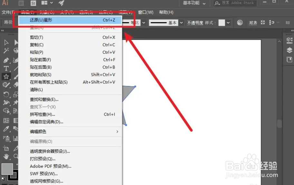
Task: Open Adobe Stock via St icon
Action: [33, 3]
